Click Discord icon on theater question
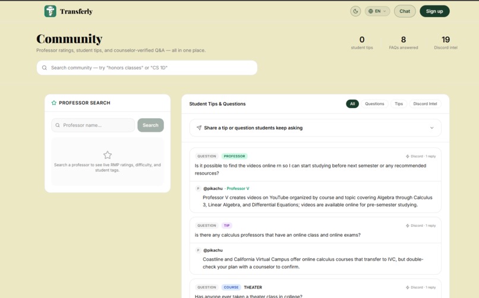Image resolution: width=479 pixels, height=298 pixels. point(407,287)
